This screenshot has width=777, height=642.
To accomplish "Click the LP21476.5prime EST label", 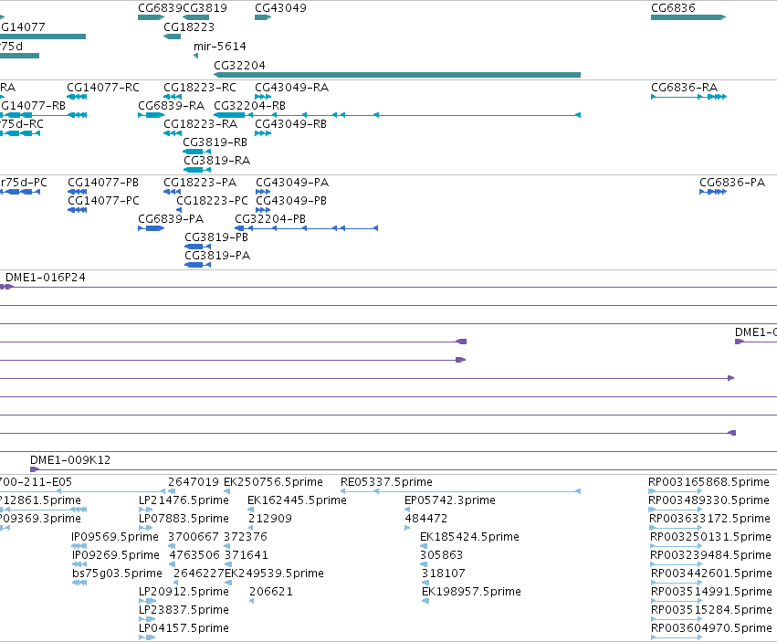I will click(x=184, y=500).
